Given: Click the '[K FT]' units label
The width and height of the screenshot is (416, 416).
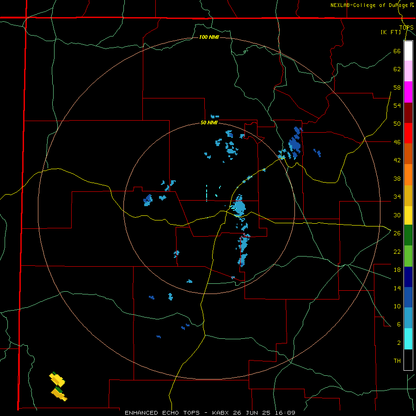Looking at the screenshot, I should click(391, 32).
